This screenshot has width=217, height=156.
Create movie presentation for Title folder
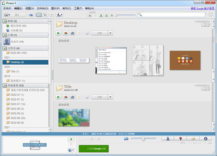(x=72, y=97)
